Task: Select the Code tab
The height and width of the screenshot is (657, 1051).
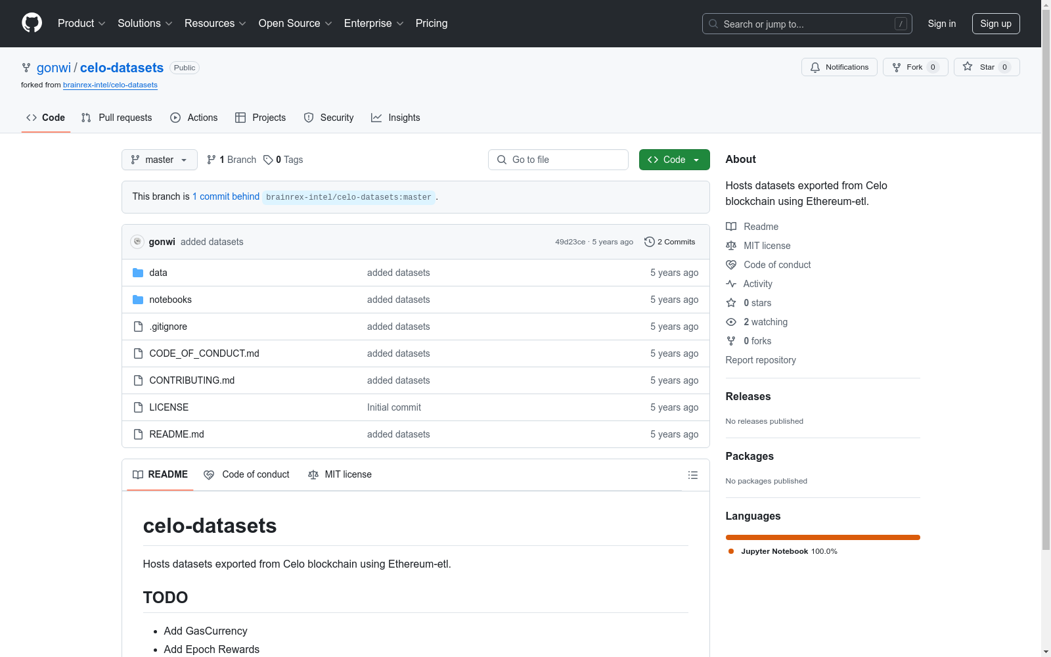Action: (x=46, y=118)
